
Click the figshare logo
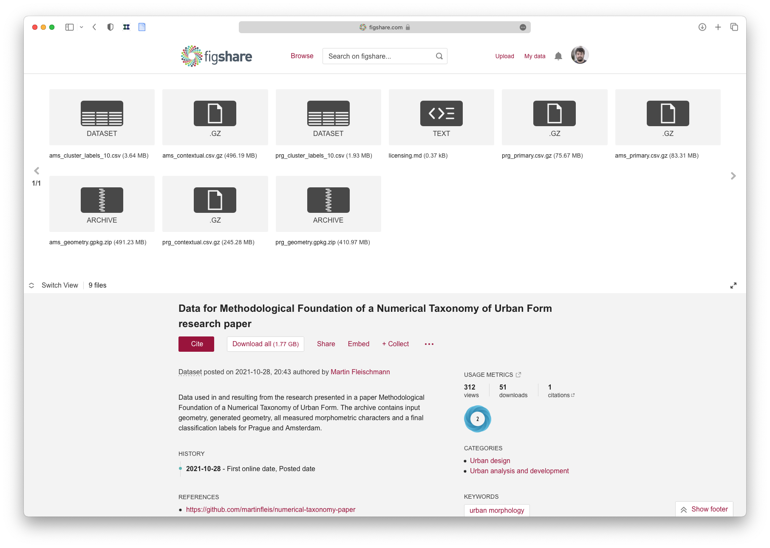[217, 56]
